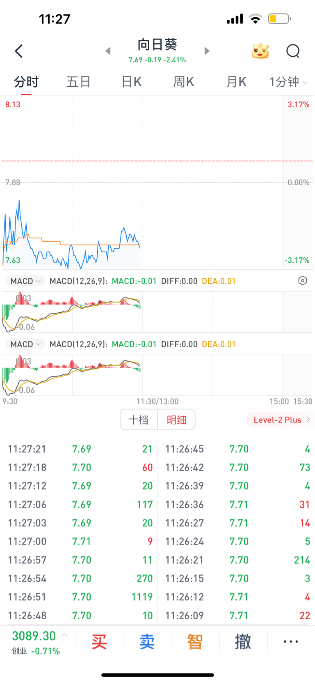Tap the yellow mascot assistant icon
This screenshot has height=683, width=315.
tap(260, 51)
